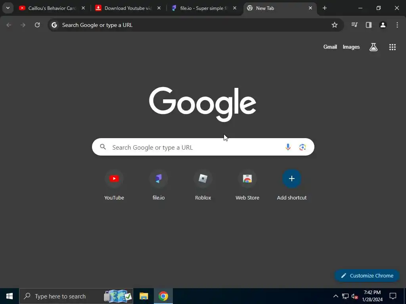Go forward with the forward arrow
The image size is (406, 304).
tap(23, 25)
